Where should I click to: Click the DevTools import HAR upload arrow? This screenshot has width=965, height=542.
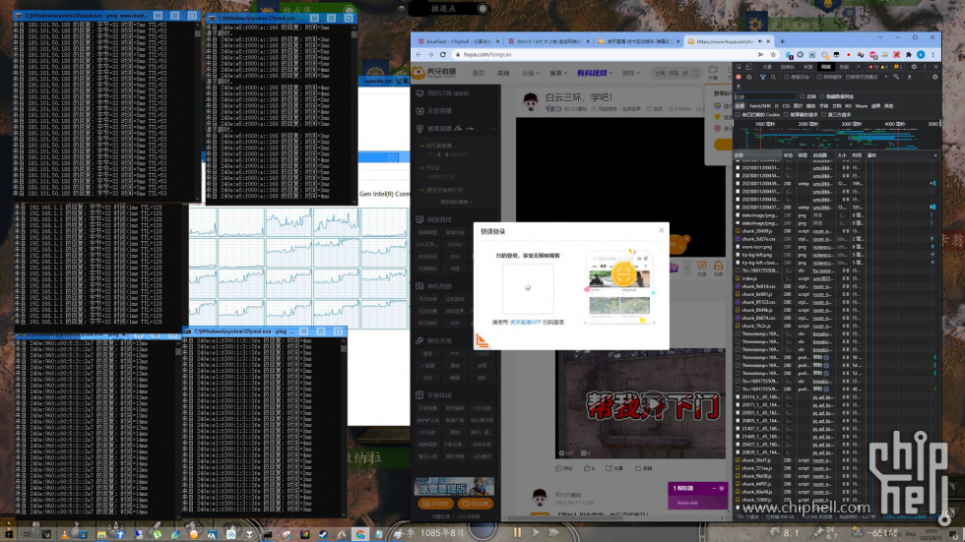pyautogui.click(x=909, y=78)
